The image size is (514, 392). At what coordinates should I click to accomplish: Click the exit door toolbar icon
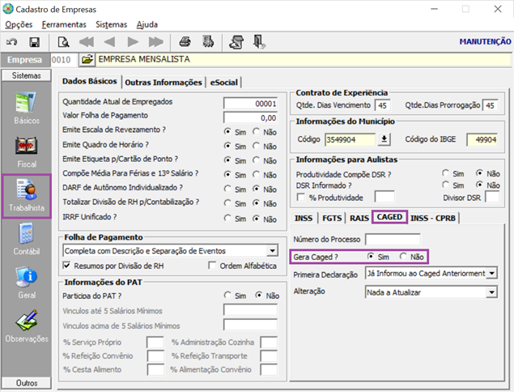[259, 41]
